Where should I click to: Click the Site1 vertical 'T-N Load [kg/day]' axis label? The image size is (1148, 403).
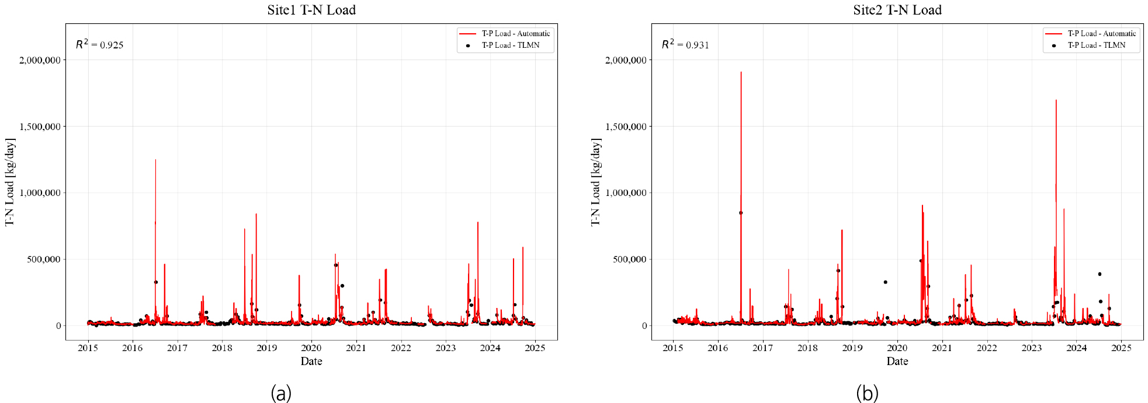10,182
